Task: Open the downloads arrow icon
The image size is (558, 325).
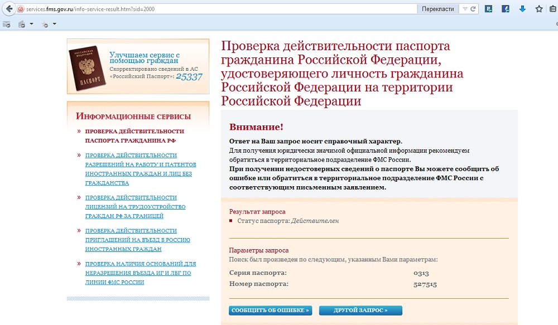Action: [522, 9]
